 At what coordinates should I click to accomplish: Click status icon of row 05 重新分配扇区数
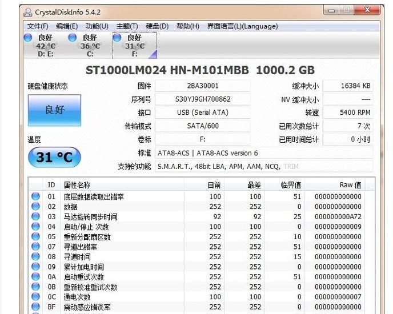coord(35,236)
